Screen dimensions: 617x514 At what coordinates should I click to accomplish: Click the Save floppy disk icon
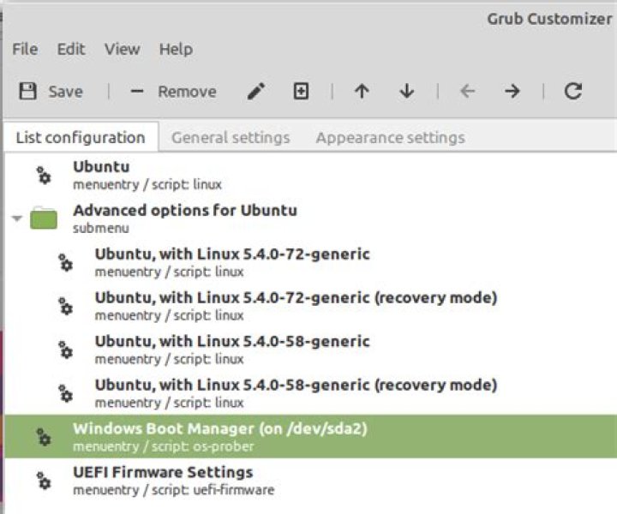28,92
